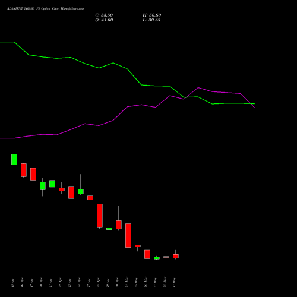Click the 27 Apr date label
The height and width of the screenshot is (297, 297).
pyautogui.click(x=89, y=283)
